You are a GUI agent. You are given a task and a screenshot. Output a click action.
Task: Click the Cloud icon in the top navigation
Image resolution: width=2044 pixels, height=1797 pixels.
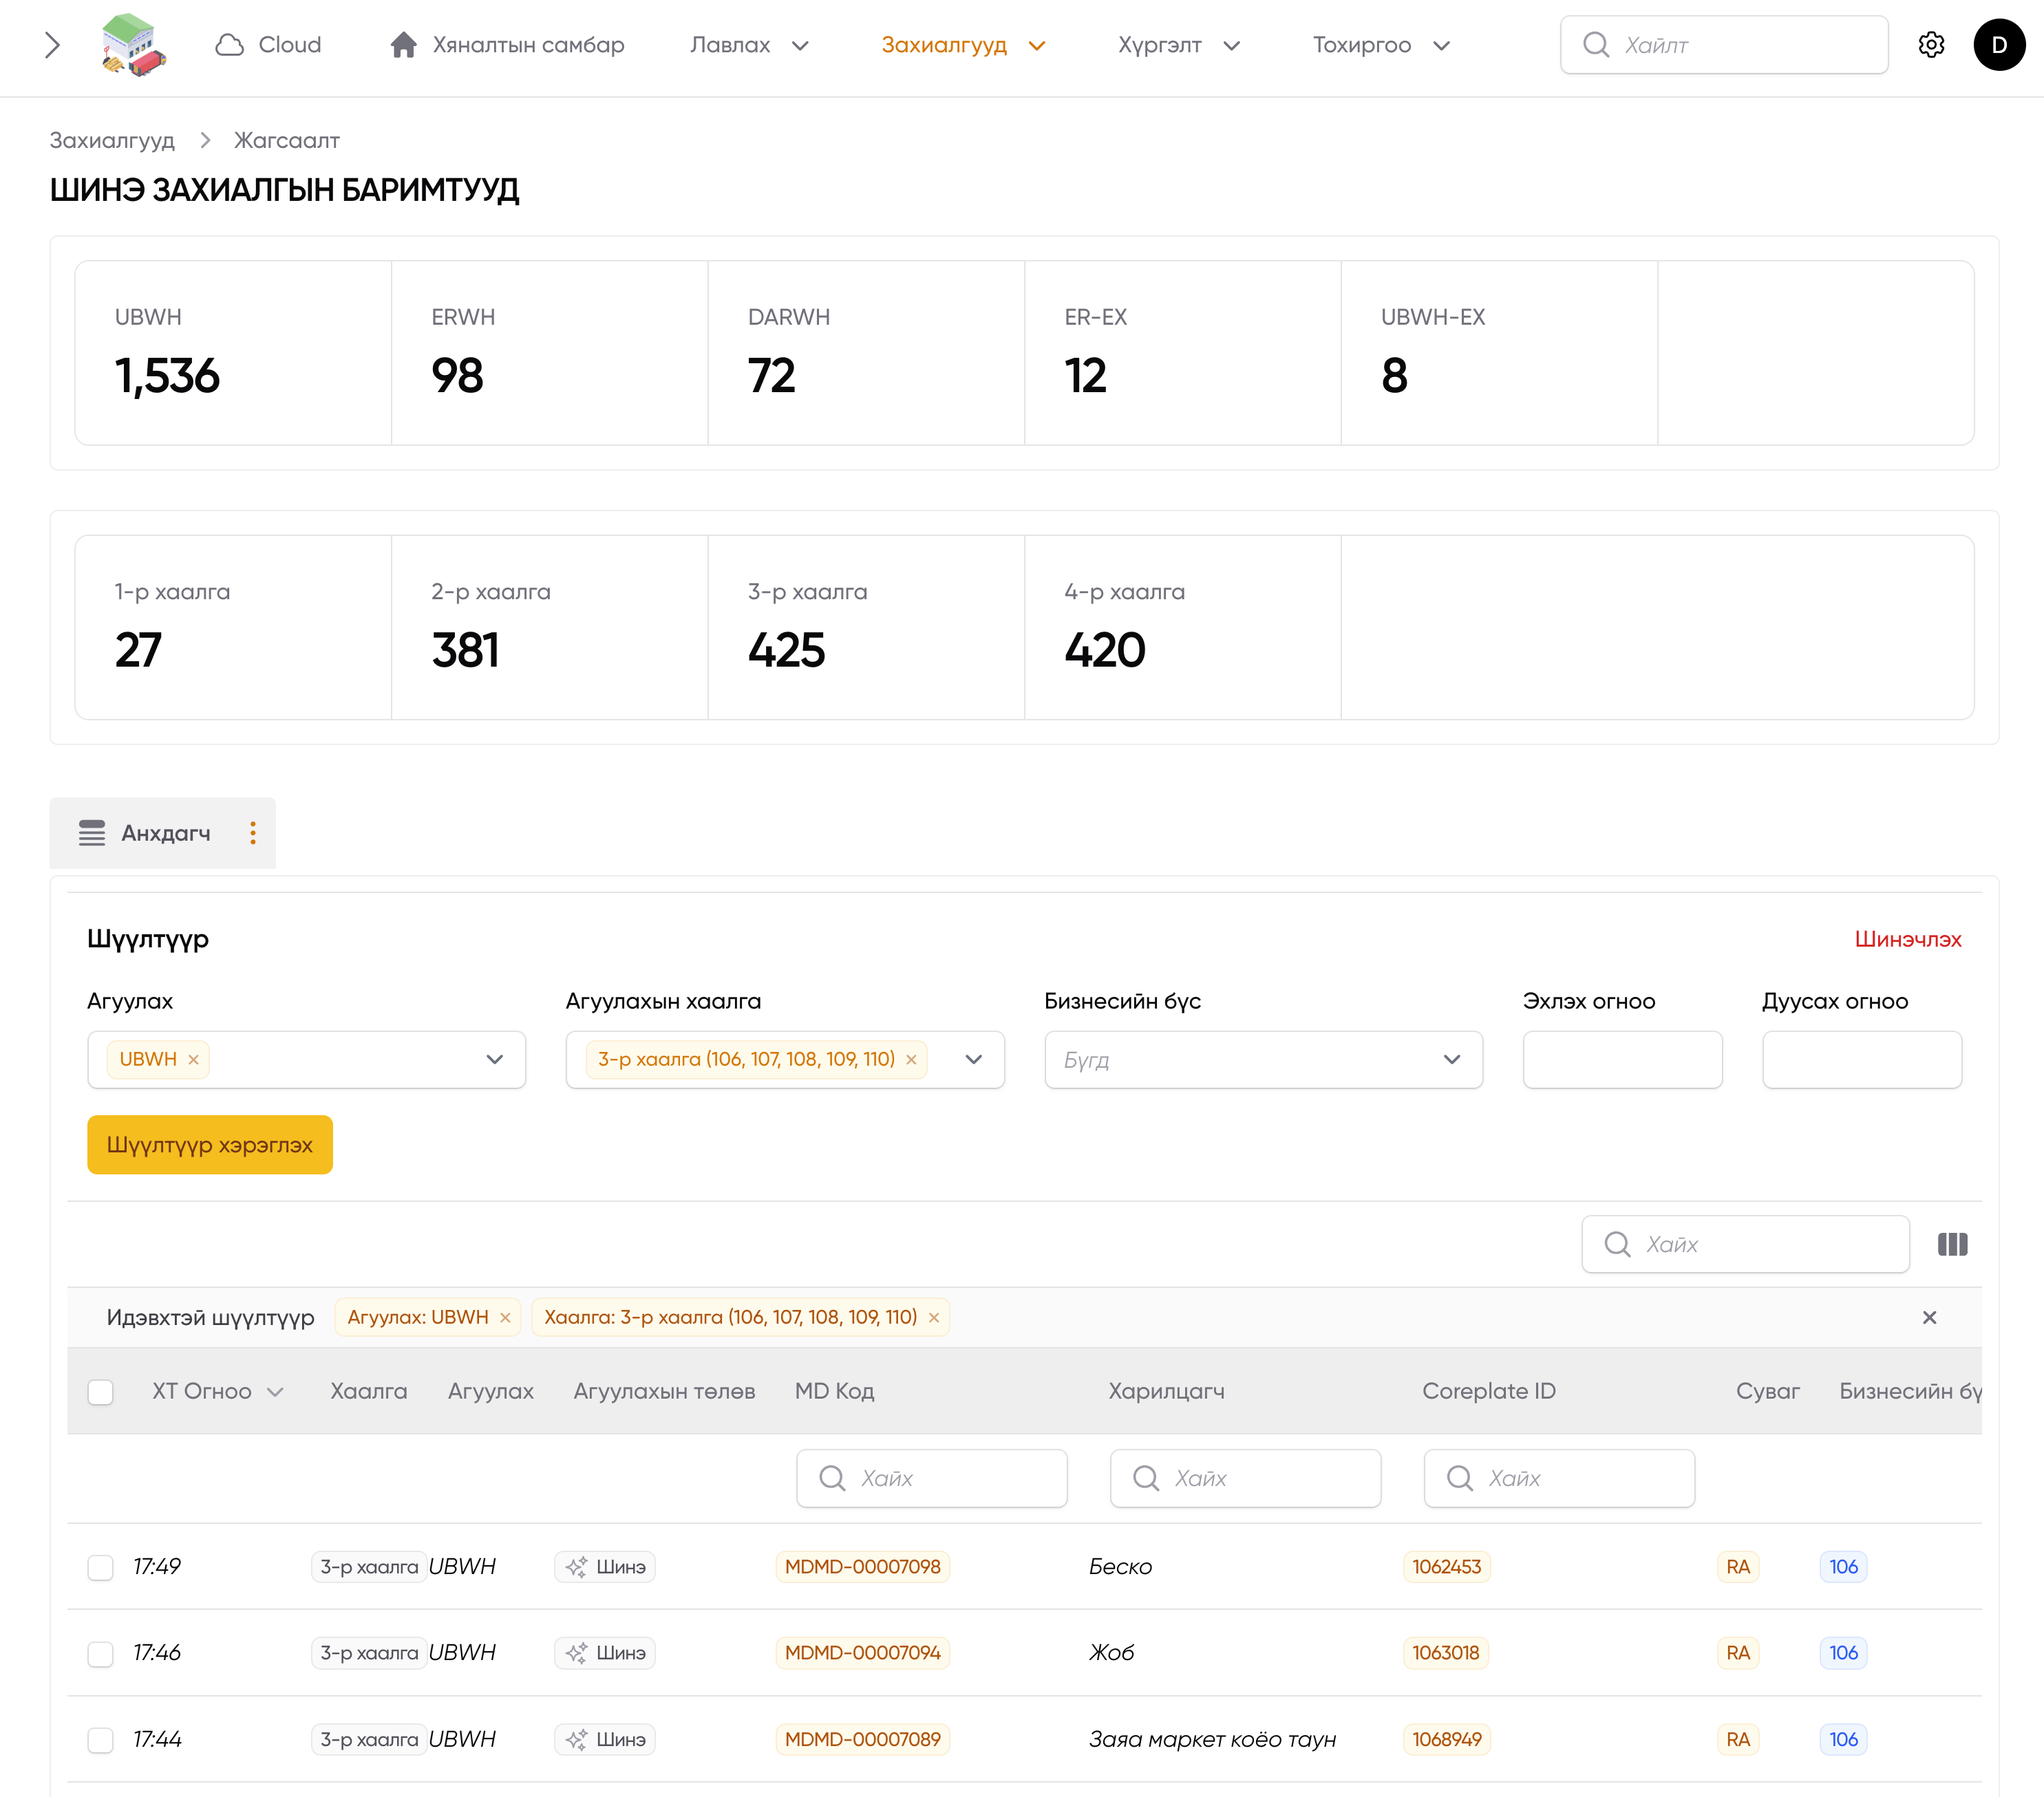229,44
